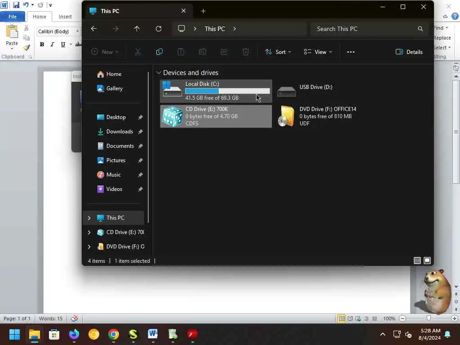This screenshot has height=345, width=460.
Task: Open the Music quick access folder
Action: pos(115,175)
